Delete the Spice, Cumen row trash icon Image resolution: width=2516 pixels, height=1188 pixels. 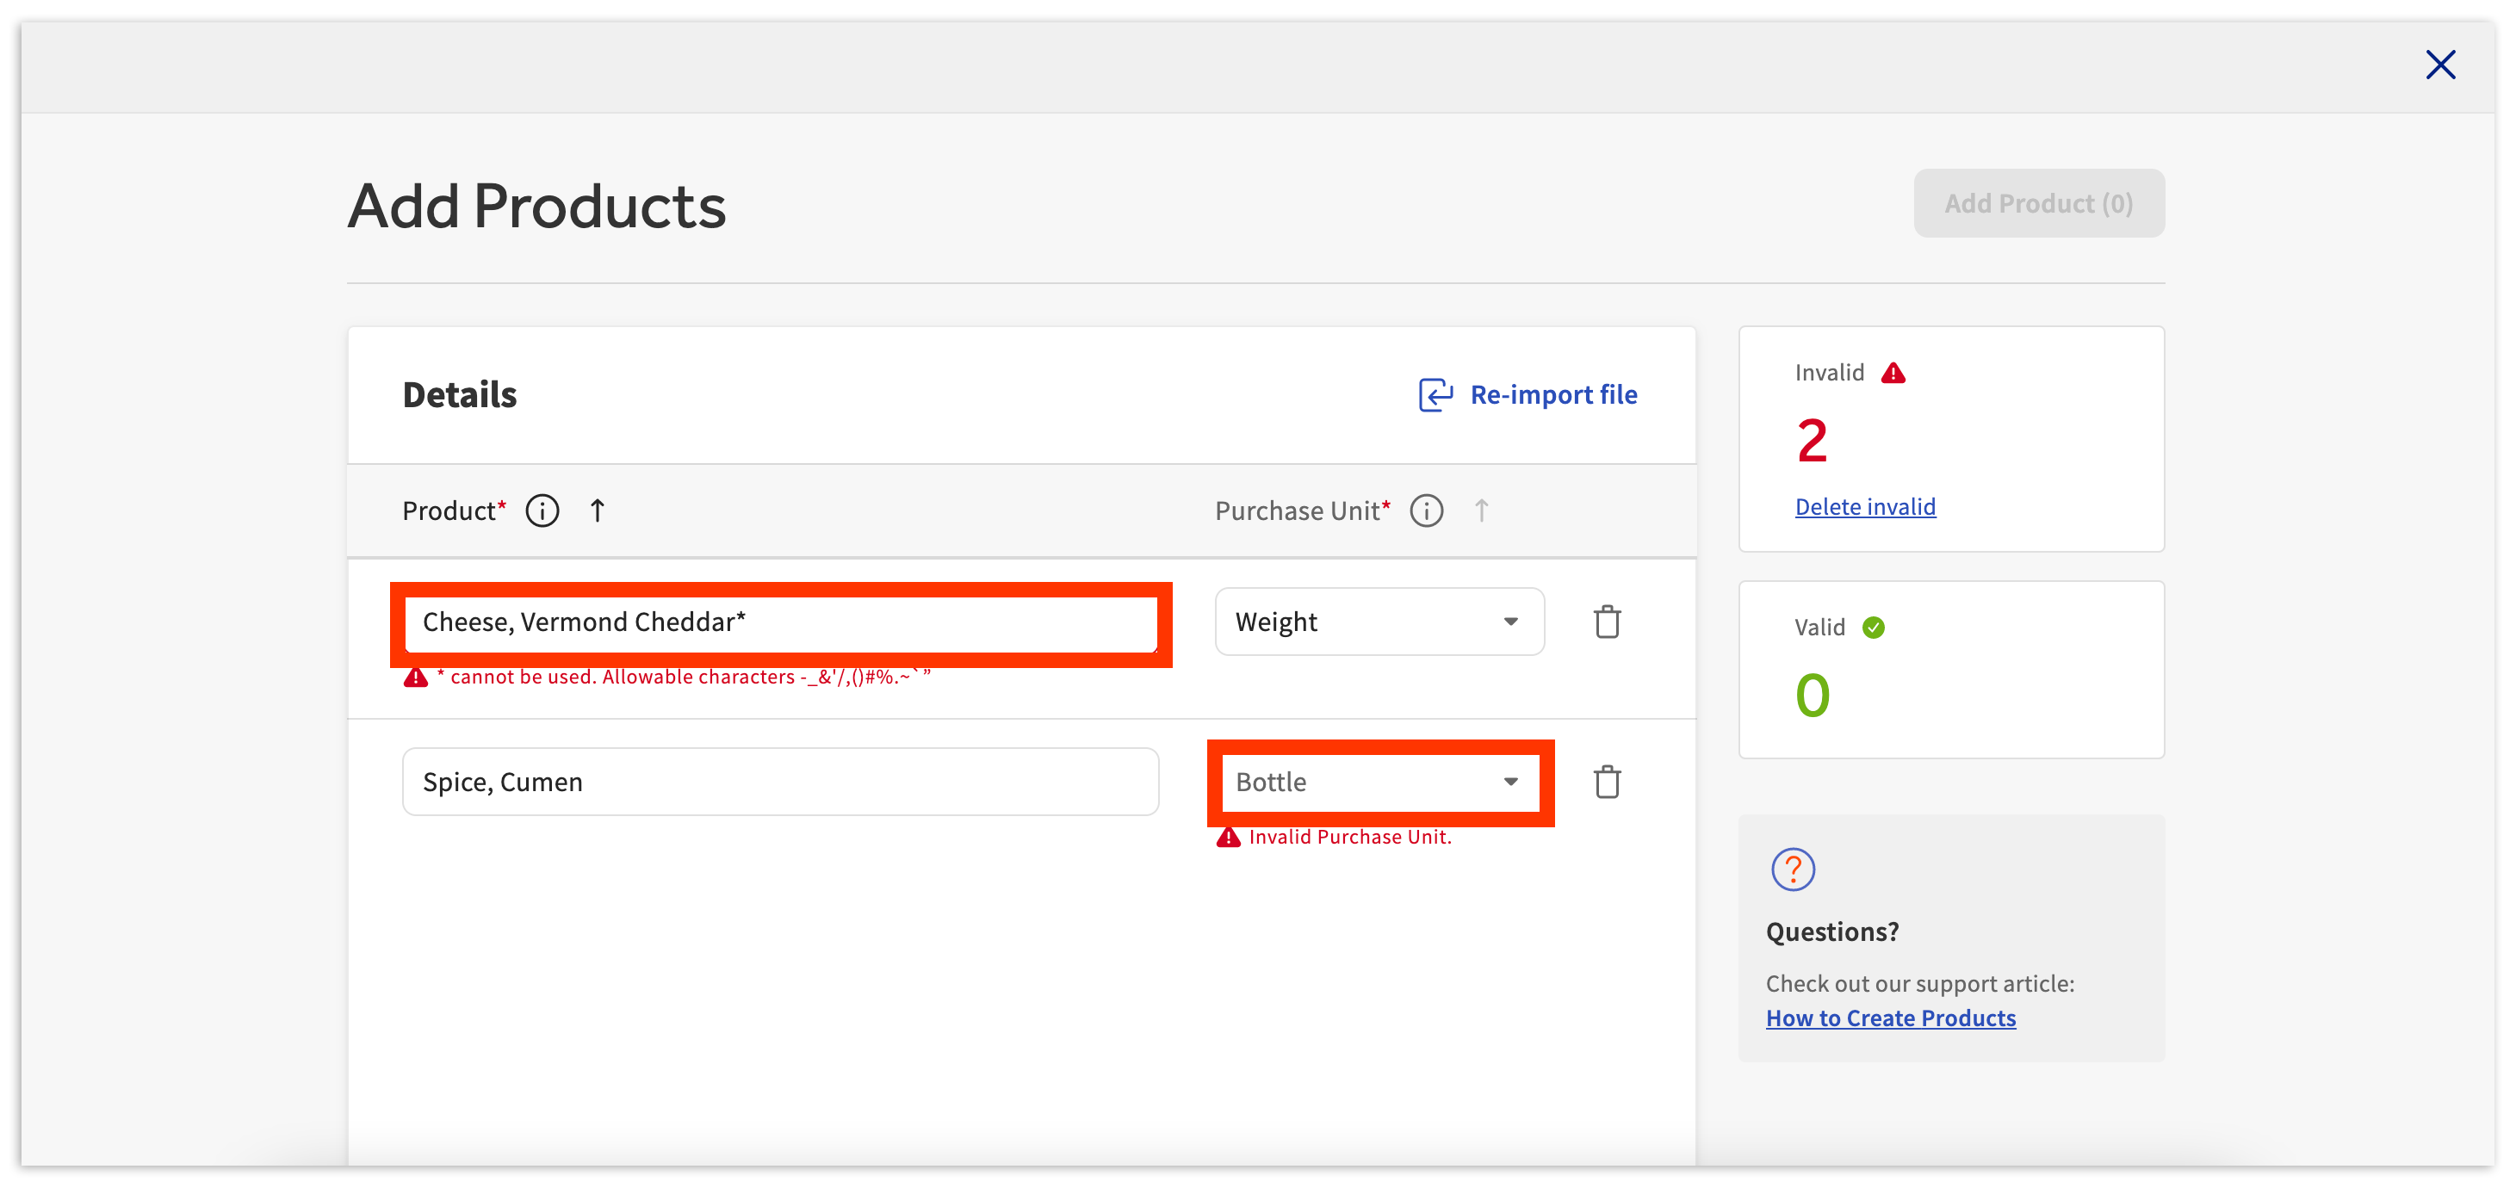point(1608,781)
